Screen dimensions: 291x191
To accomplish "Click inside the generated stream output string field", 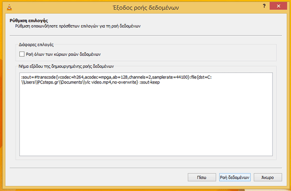I will pyautogui.click(x=146, y=114).
